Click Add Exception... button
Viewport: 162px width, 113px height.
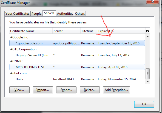click(116, 90)
